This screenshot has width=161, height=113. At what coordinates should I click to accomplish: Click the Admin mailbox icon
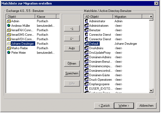9,21
